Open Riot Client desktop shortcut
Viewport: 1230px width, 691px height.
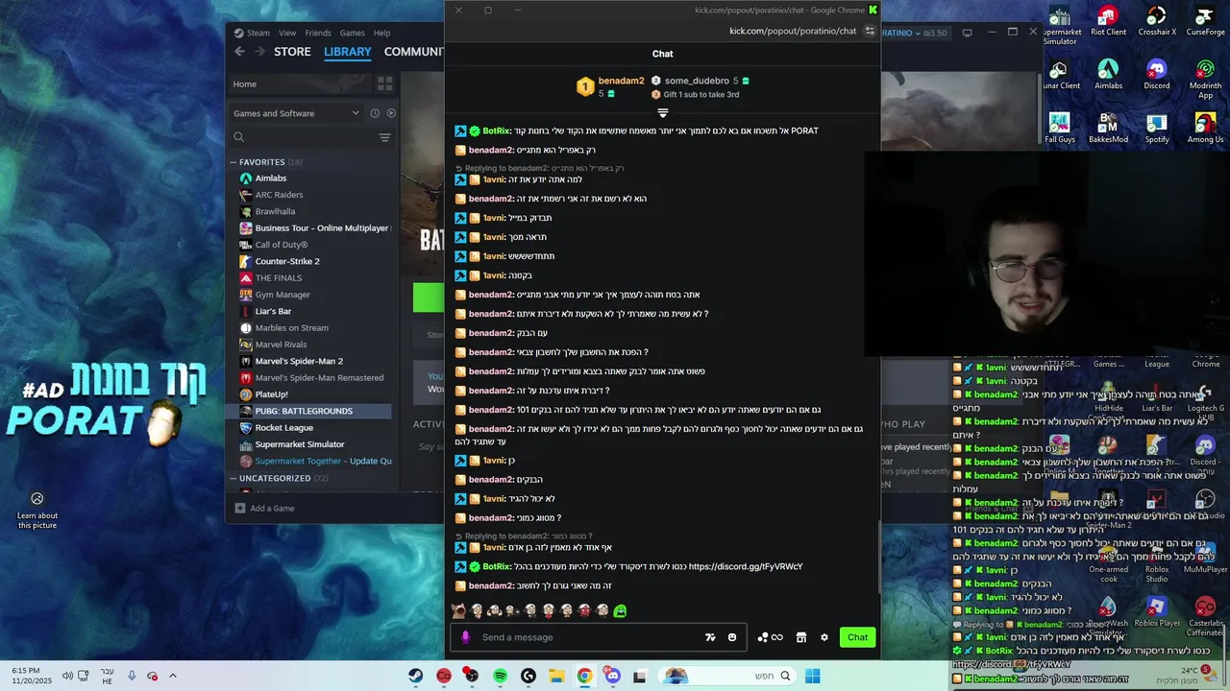pos(1108,21)
